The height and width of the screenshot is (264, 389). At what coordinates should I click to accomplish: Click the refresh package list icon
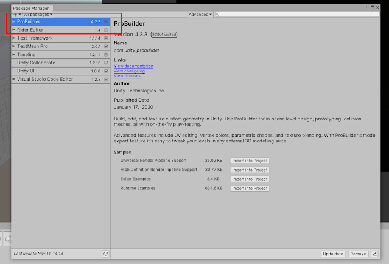(105, 254)
